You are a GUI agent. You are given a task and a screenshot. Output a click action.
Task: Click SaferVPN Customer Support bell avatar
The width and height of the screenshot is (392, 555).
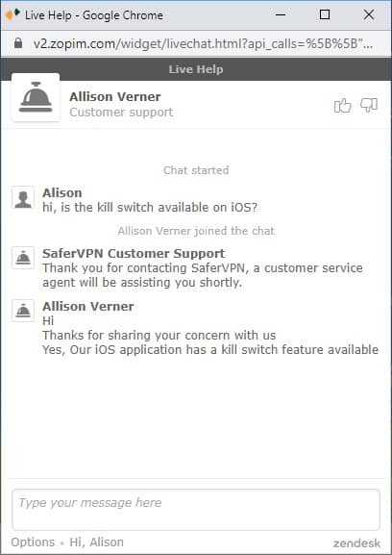point(23,258)
